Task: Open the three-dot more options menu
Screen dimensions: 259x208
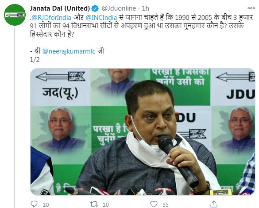Action: tap(251, 8)
